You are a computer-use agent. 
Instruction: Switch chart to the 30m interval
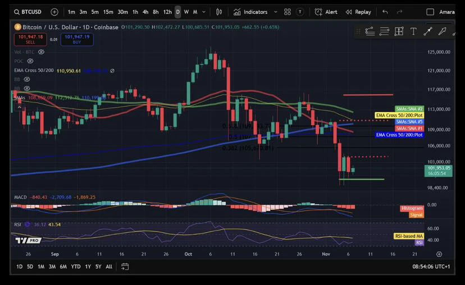coord(122,12)
